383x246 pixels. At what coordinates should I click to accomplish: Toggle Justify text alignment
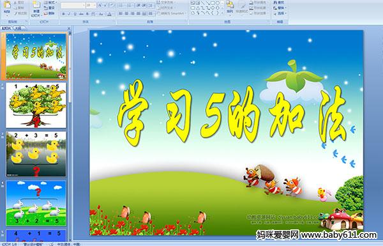(139, 13)
